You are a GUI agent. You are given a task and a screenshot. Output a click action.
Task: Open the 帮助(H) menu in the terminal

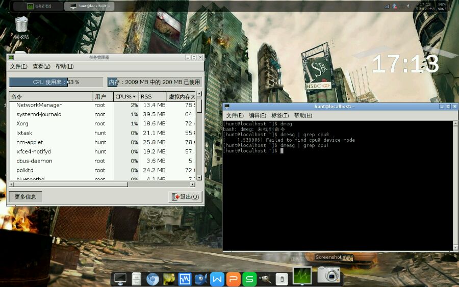click(x=303, y=116)
